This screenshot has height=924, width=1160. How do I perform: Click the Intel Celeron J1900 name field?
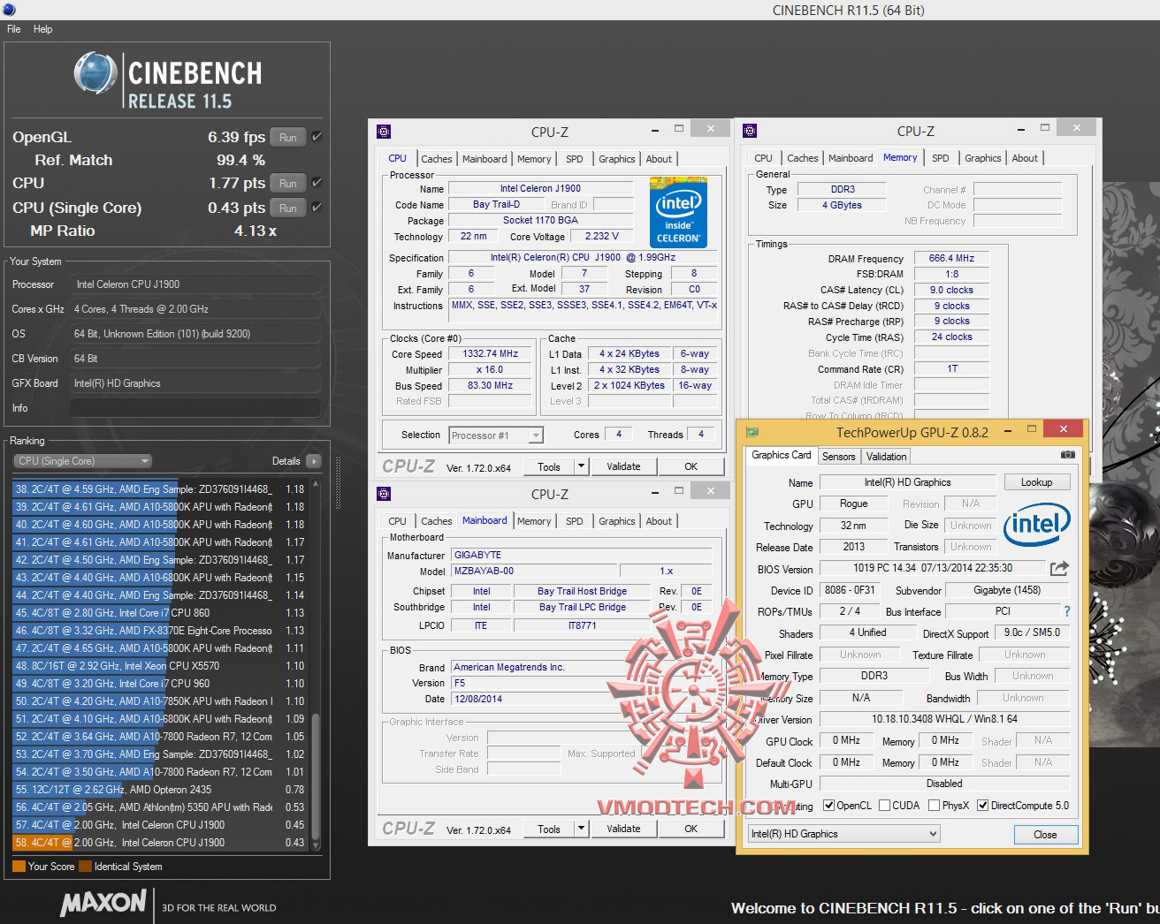pos(540,189)
